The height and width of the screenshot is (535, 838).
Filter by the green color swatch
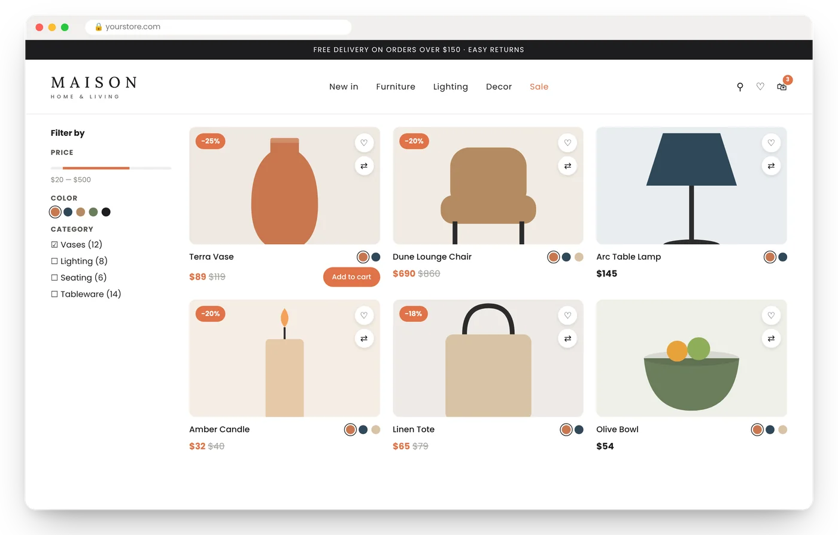tap(93, 212)
